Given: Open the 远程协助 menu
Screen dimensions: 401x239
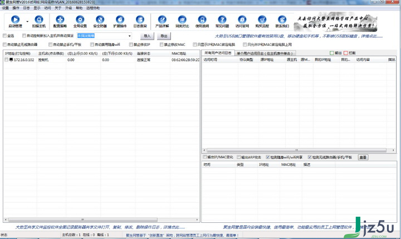Looking at the screenshot, I should 93,8.
